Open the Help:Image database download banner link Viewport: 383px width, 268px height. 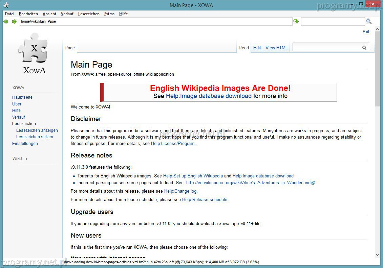(x=209, y=96)
